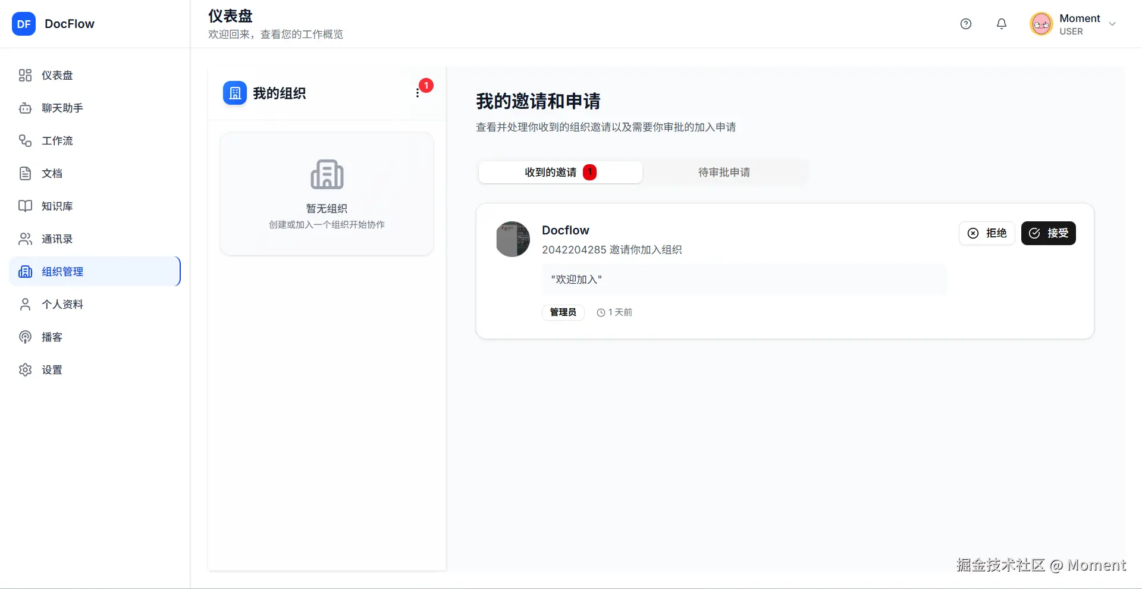Image resolution: width=1142 pixels, height=589 pixels.
Task: Open the Docflow organization avatar thumbnail
Action: pos(512,239)
